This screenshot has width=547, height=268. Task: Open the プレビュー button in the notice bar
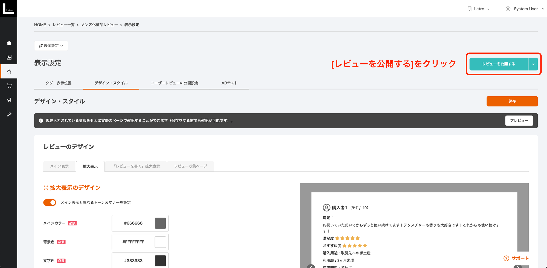(x=519, y=121)
